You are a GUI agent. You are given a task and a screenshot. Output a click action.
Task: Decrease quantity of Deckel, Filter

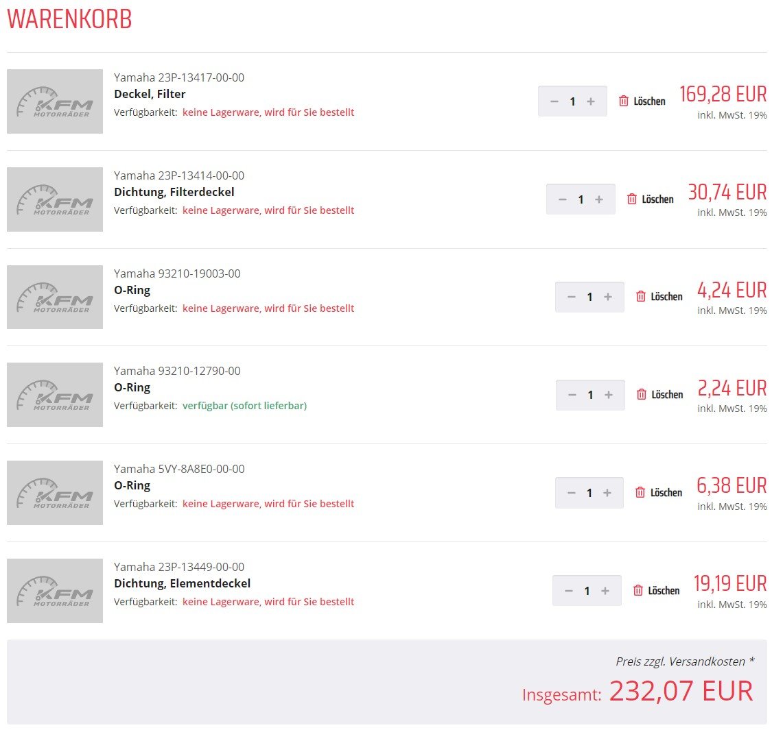[x=554, y=101]
